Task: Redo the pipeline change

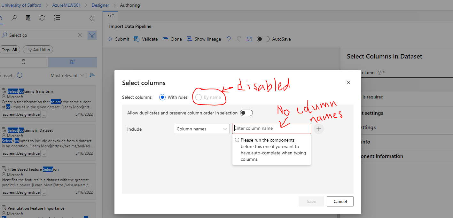Action: 239,39
